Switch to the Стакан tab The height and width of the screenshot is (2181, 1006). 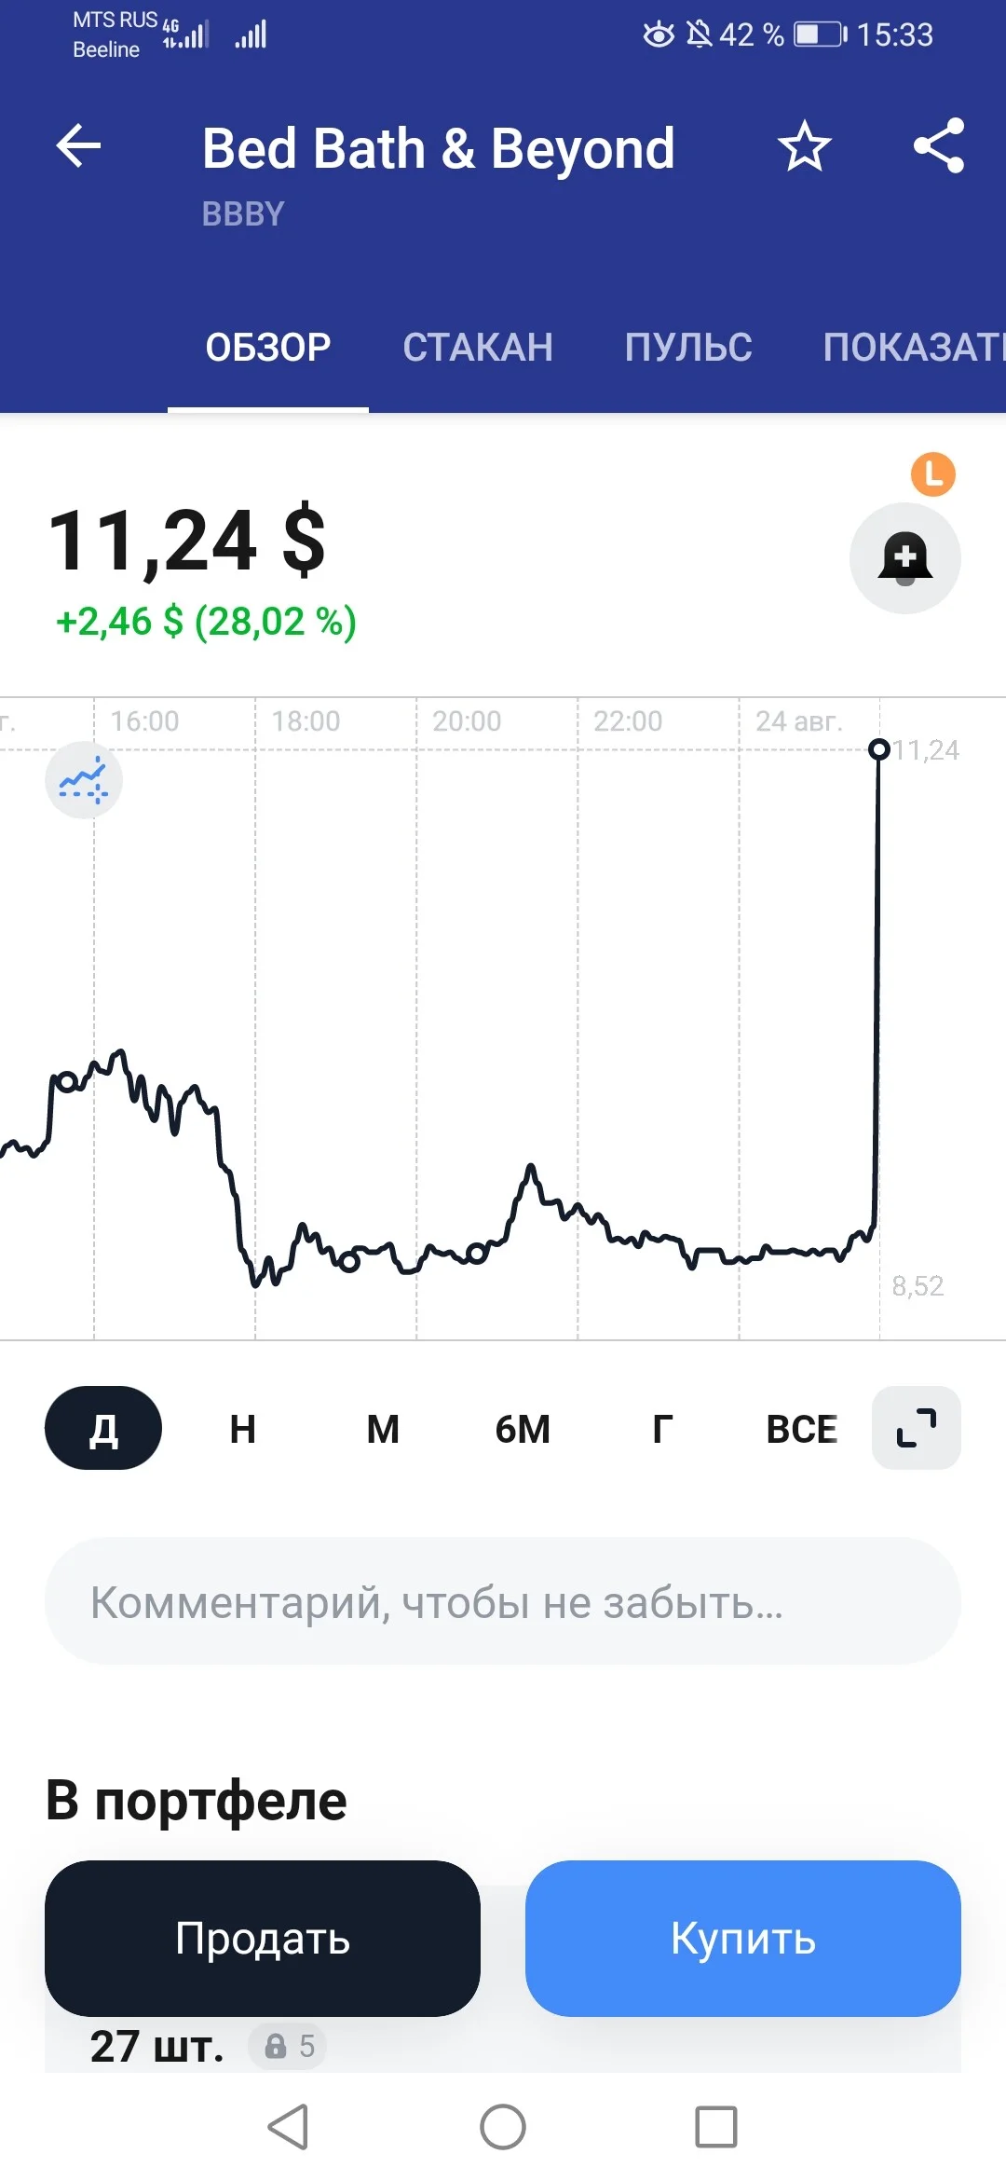pyautogui.click(x=478, y=348)
